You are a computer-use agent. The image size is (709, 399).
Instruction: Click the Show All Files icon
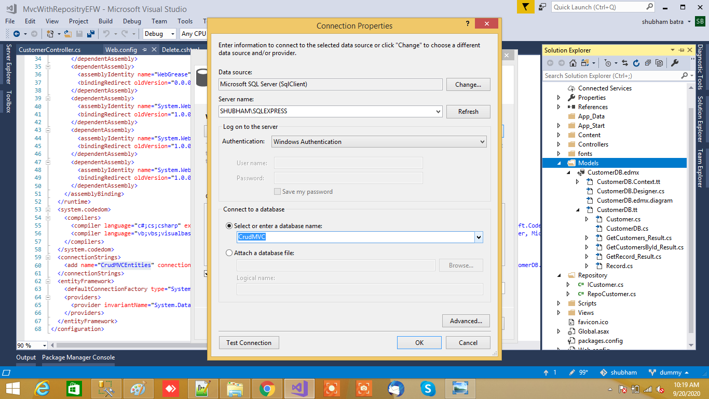tap(659, 63)
